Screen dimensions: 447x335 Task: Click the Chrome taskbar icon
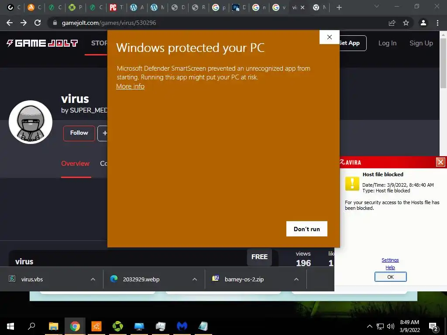(75, 326)
